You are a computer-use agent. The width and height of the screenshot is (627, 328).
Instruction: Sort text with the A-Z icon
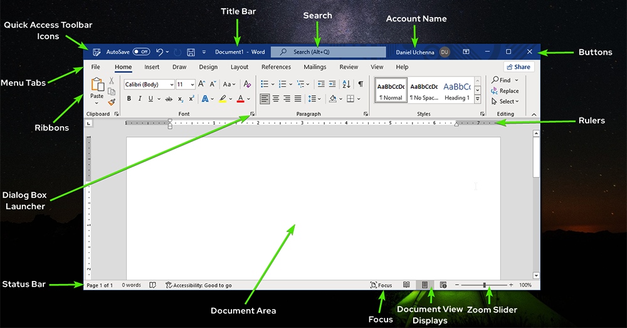coord(346,84)
